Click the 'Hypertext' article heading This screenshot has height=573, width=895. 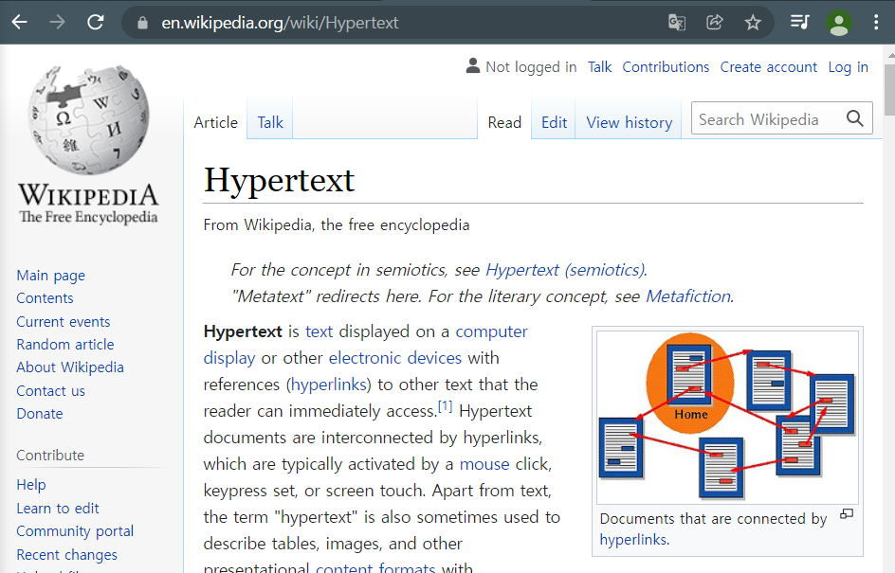click(x=279, y=180)
